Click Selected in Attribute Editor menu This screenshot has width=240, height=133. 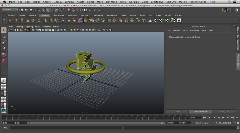[176, 30]
